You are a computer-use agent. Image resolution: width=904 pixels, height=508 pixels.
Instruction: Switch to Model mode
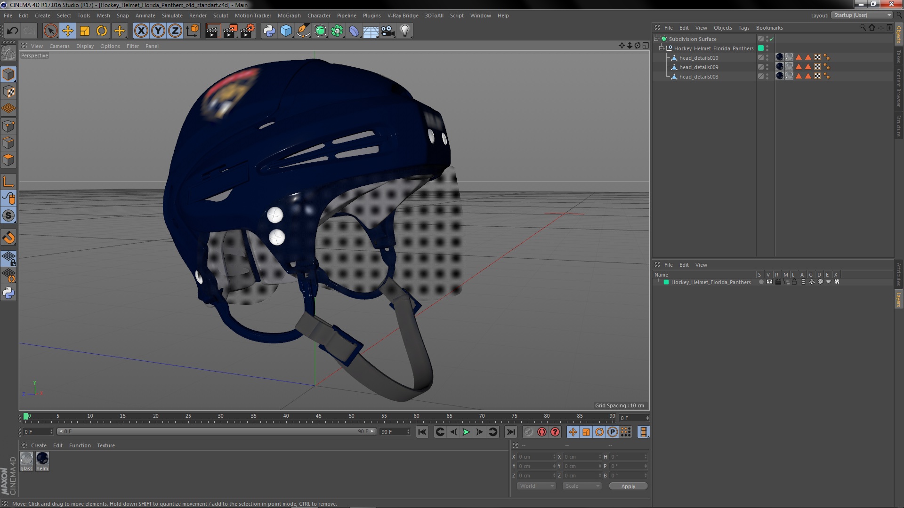coord(8,74)
